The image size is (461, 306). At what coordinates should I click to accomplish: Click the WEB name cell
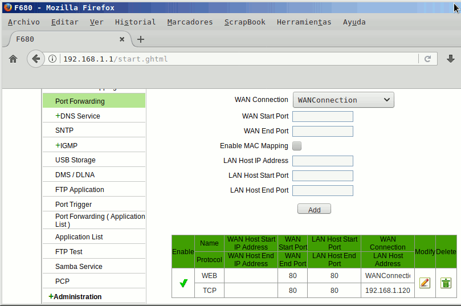point(209,276)
